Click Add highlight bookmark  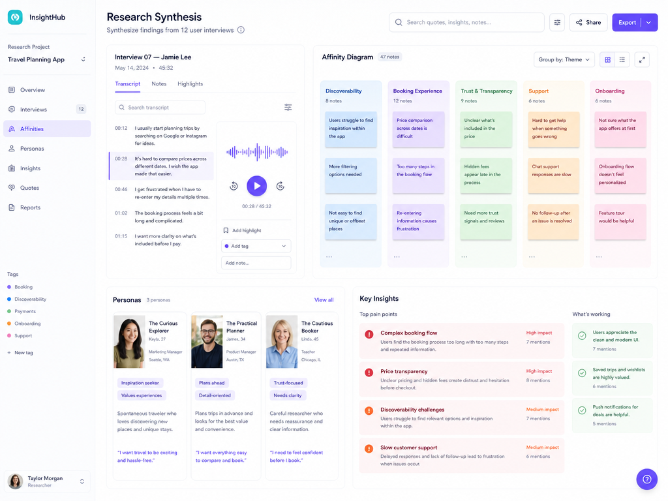point(243,230)
